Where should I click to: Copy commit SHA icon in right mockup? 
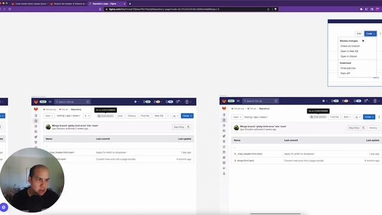coord(363,128)
